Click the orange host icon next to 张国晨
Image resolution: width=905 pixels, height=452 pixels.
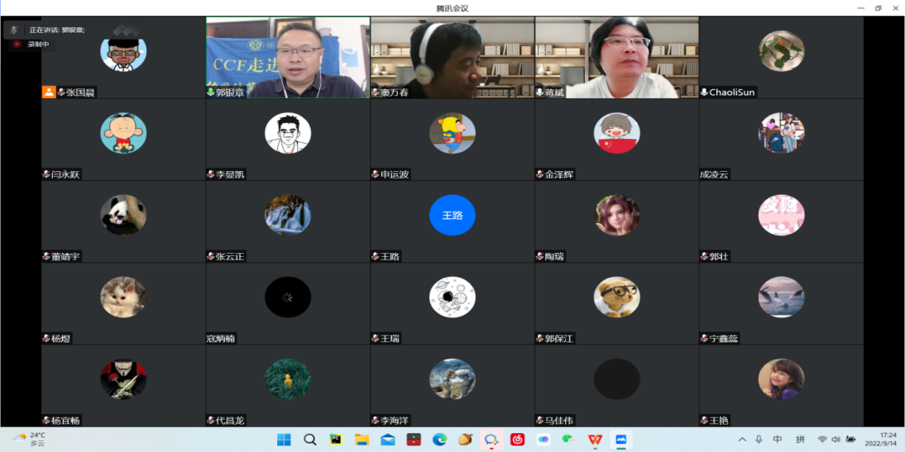49,93
